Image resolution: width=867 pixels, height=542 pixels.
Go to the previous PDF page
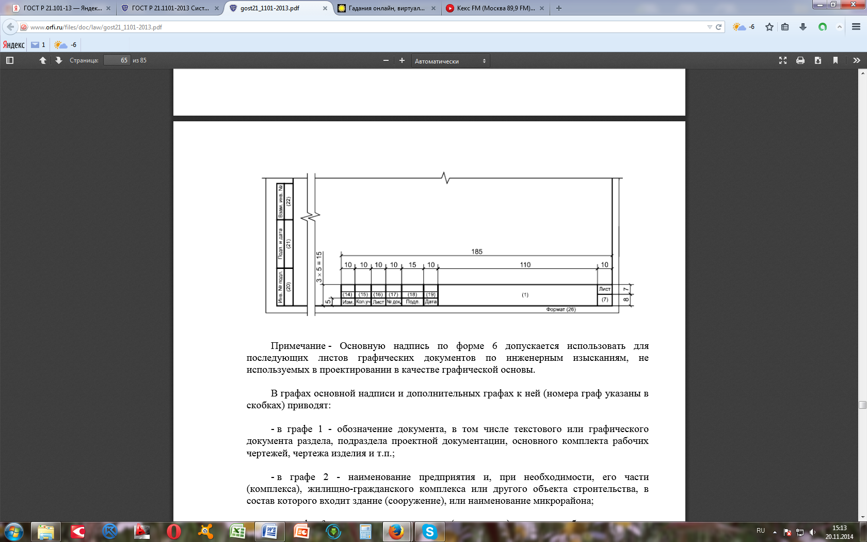click(43, 60)
